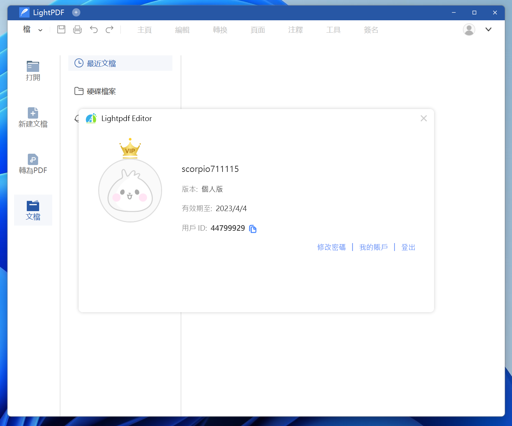Expand the chevron beside the account avatar
The height and width of the screenshot is (426, 512).
point(488,30)
